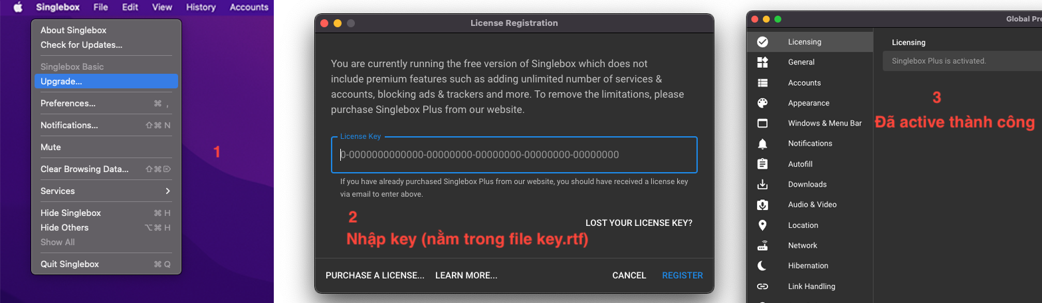This screenshot has width=1042, height=303.
Task: Click the Location pin icon
Action: click(x=763, y=225)
